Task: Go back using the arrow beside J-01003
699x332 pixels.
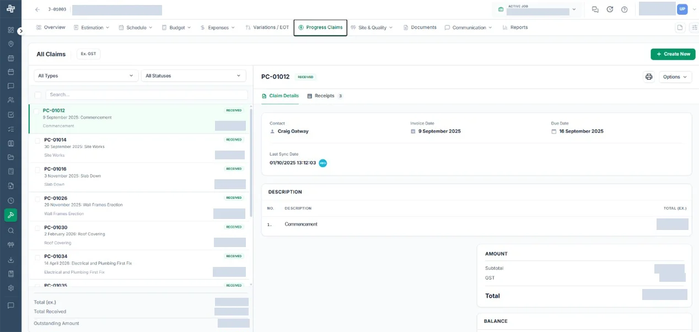Action: coord(37,9)
